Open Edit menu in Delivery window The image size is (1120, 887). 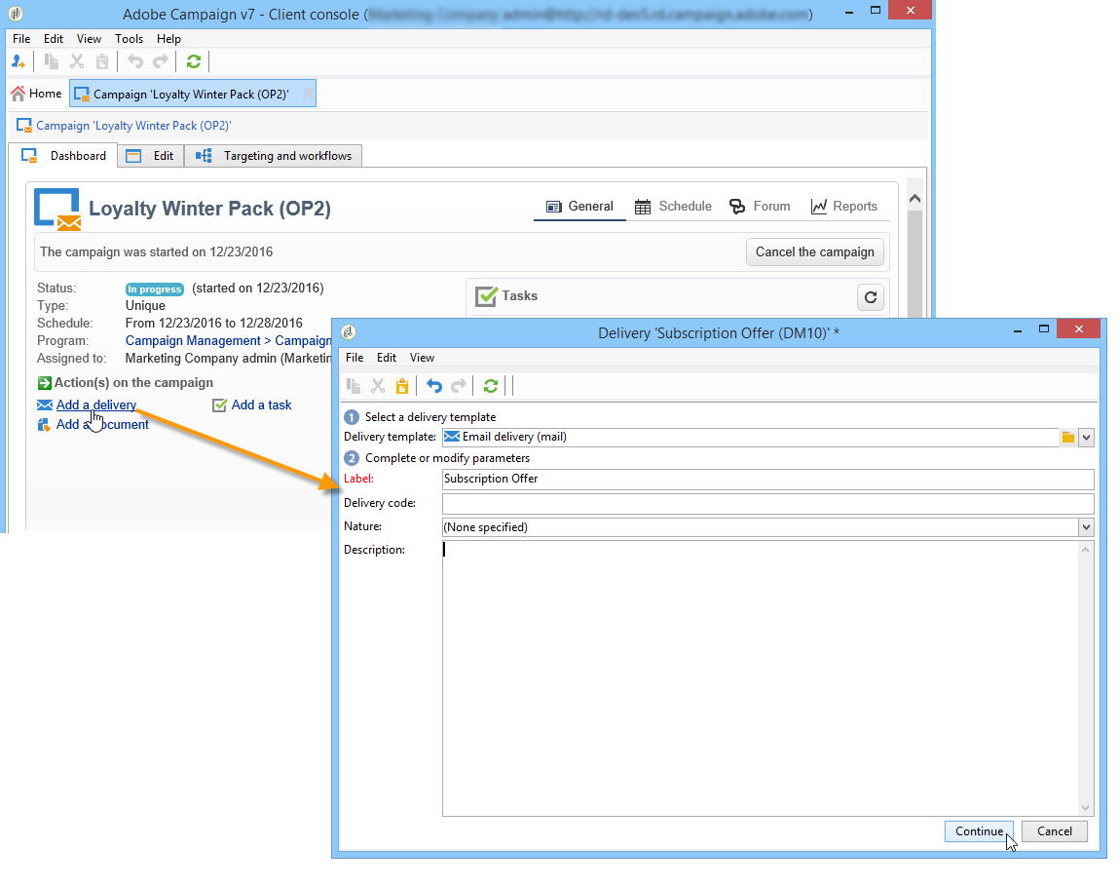coord(387,358)
